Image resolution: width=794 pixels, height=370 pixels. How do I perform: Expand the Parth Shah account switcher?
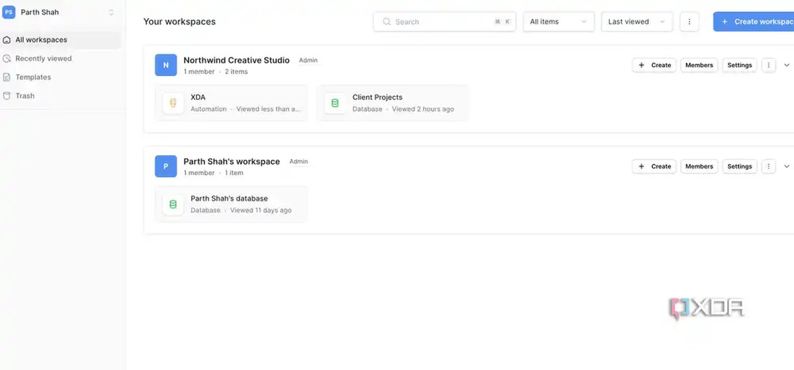tap(111, 13)
